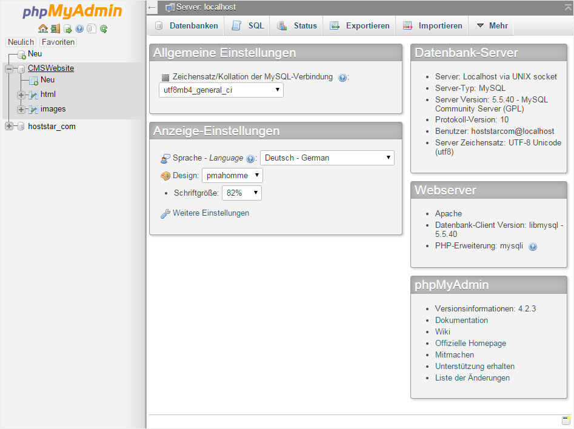Open help icon beside Sprache - Language
Viewport: 574px width, 429px height.
(x=250, y=159)
